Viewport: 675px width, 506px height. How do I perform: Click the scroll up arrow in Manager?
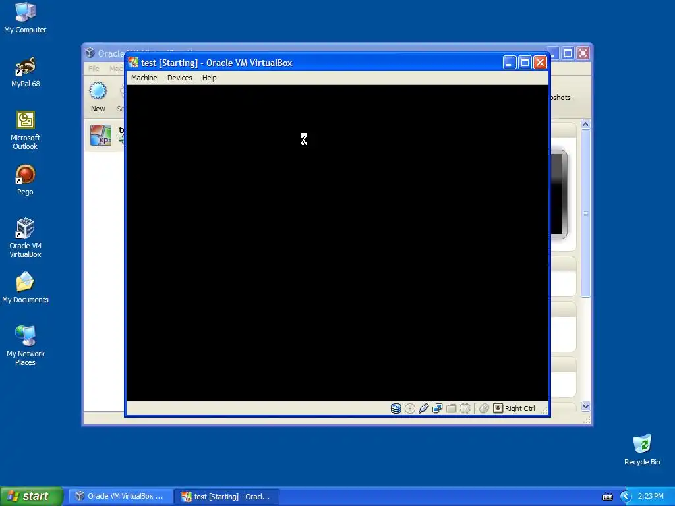[x=585, y=125]
